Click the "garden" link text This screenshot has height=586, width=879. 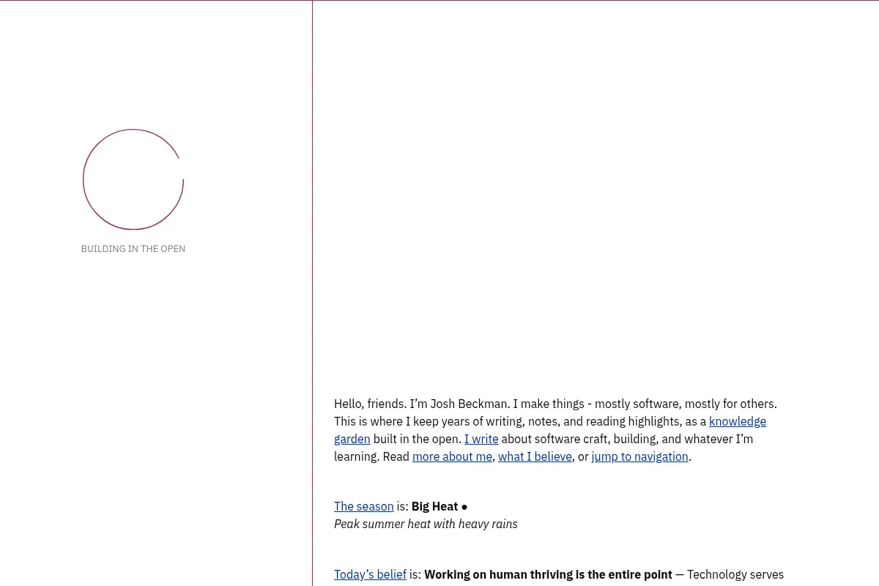pyautogui.click(x=352, y=439)
